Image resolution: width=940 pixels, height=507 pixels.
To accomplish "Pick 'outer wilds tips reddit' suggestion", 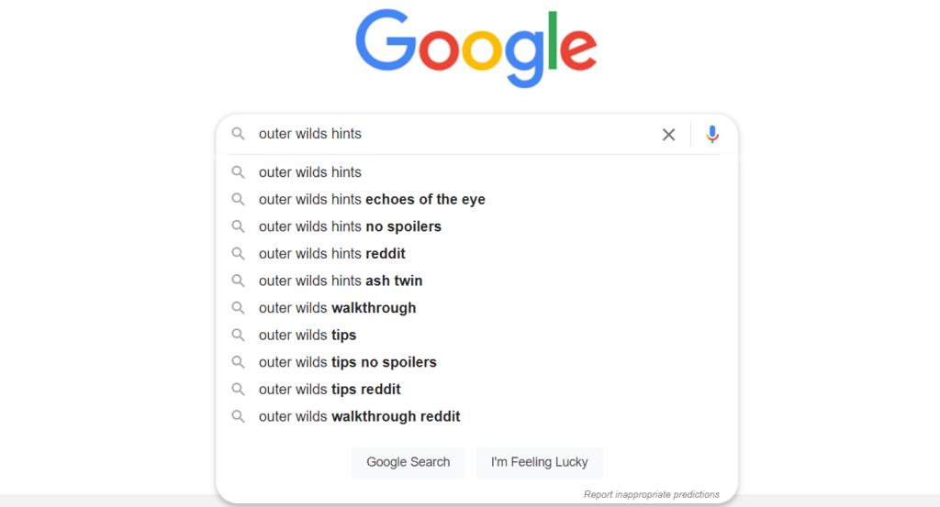I will coord(330,389).
